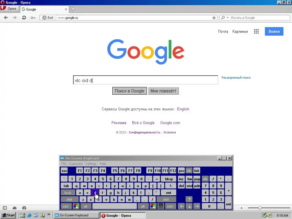Viewport: 292px width, 219px height.
Task: Toggle the right ctrl key
Action: (x=170, y=206)
